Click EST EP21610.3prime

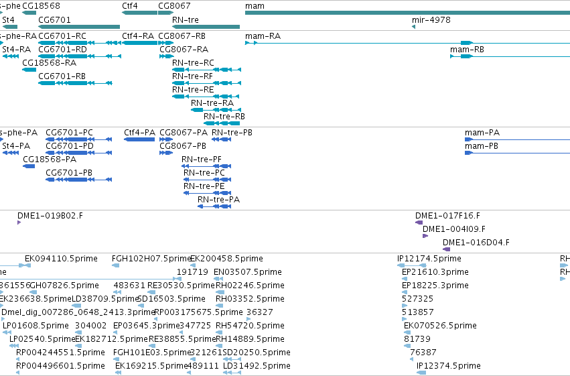[x=405, y=279]
